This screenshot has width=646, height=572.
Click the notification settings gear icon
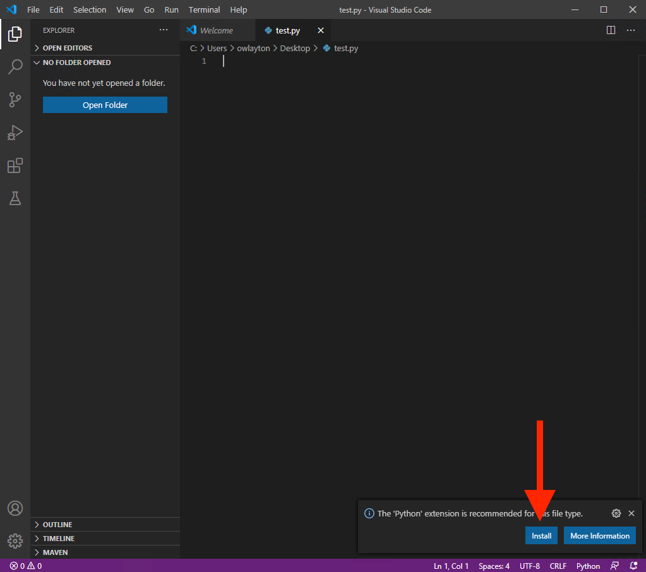[616, 513]
